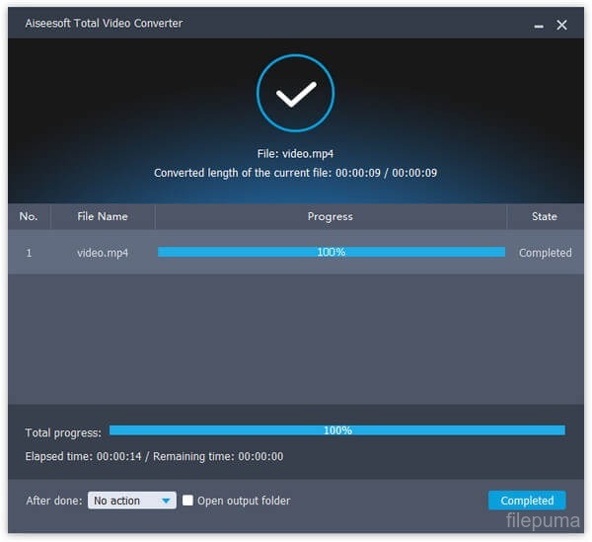
Task: Click the State column header
Action: click(x=545, y=216)
